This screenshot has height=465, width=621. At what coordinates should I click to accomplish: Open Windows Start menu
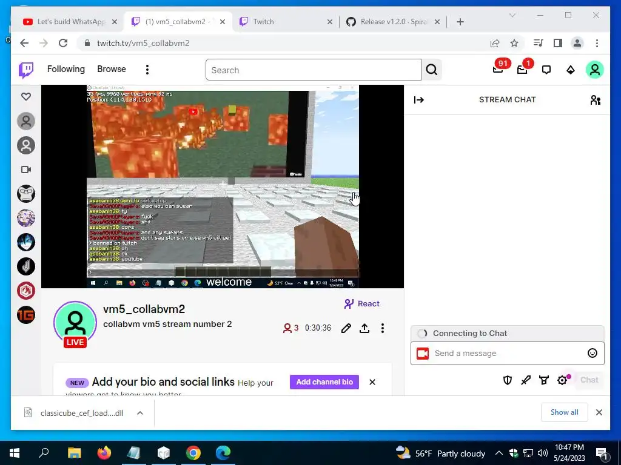coord(15,453)
